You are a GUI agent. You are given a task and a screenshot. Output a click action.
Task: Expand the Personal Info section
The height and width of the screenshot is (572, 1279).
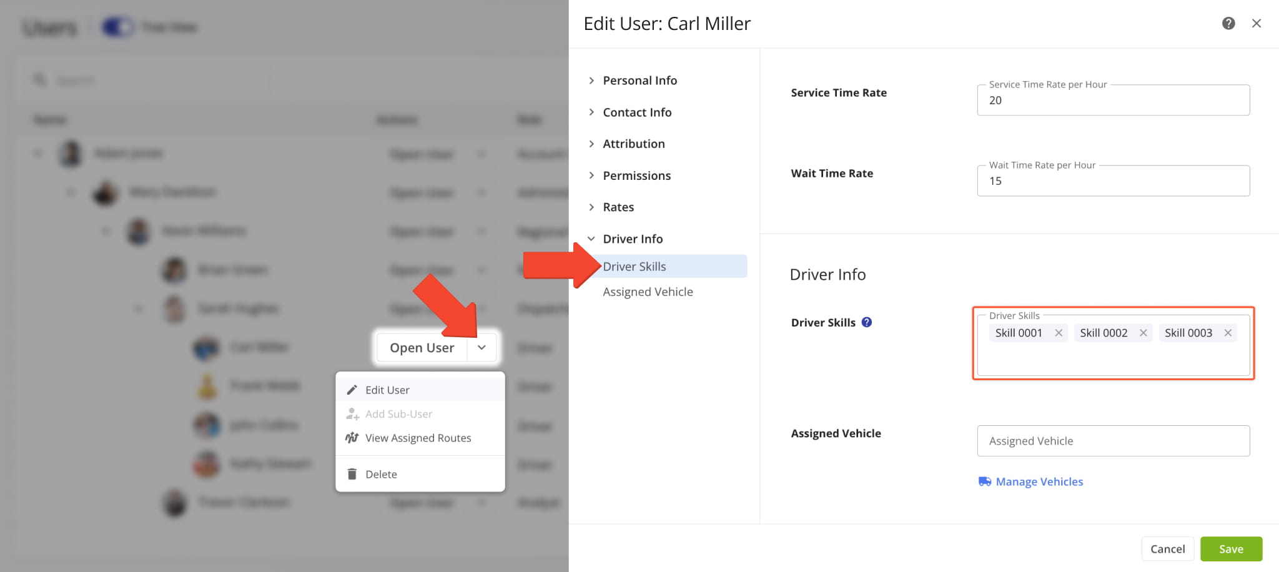point(639,81)
